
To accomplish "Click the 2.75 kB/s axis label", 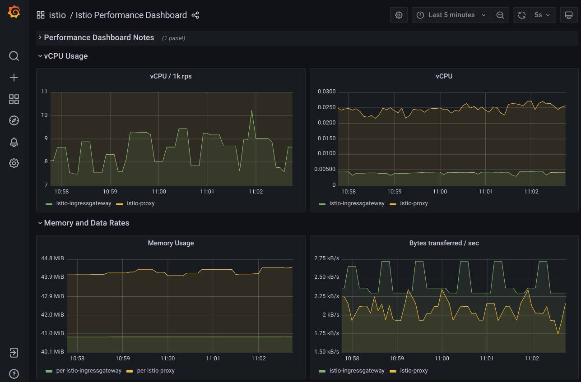I will (x=327, y=258).
